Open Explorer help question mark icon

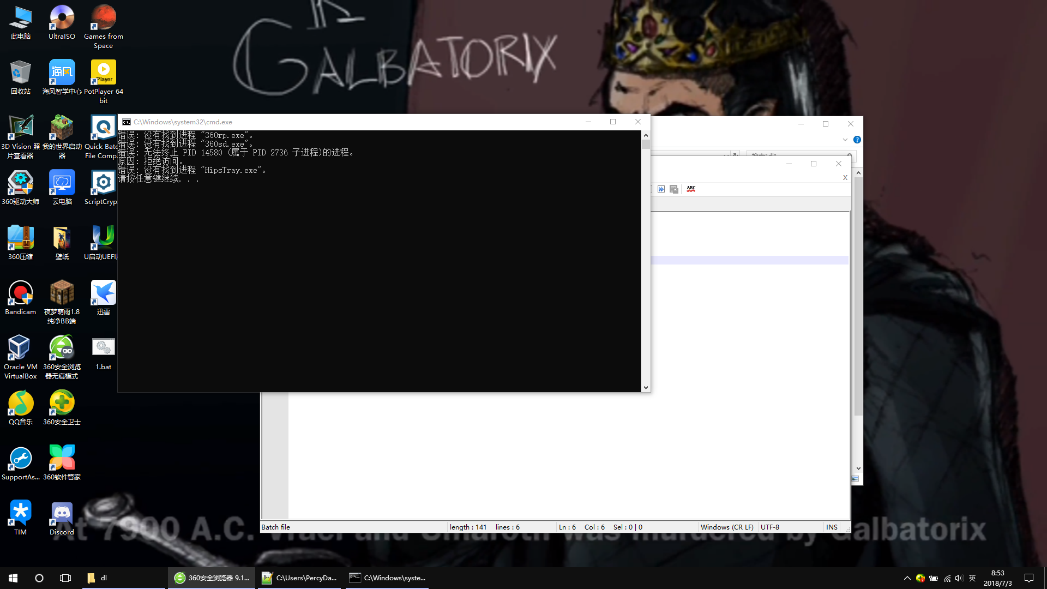click(857, 140)
